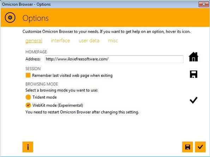Click the 'Options' header title

click(x=36, y=18)
